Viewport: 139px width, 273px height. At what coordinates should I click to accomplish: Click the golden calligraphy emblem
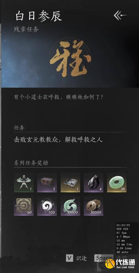(70, 58)
